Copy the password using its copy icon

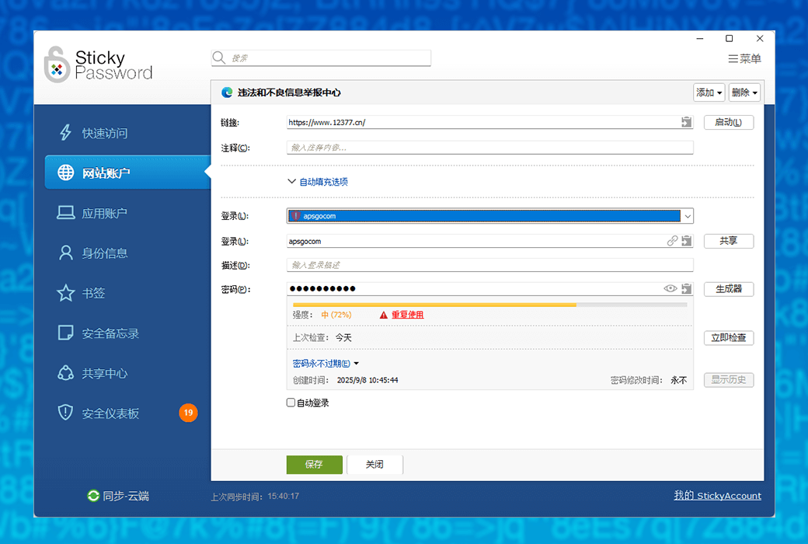click(686, 289)
